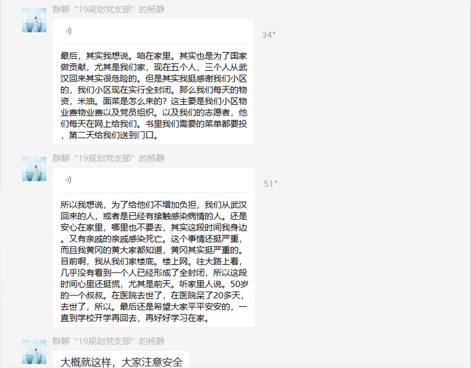471x368 pixels.
Task: Open avatar beside the 34-second voice message
Action: coord(34,20)
